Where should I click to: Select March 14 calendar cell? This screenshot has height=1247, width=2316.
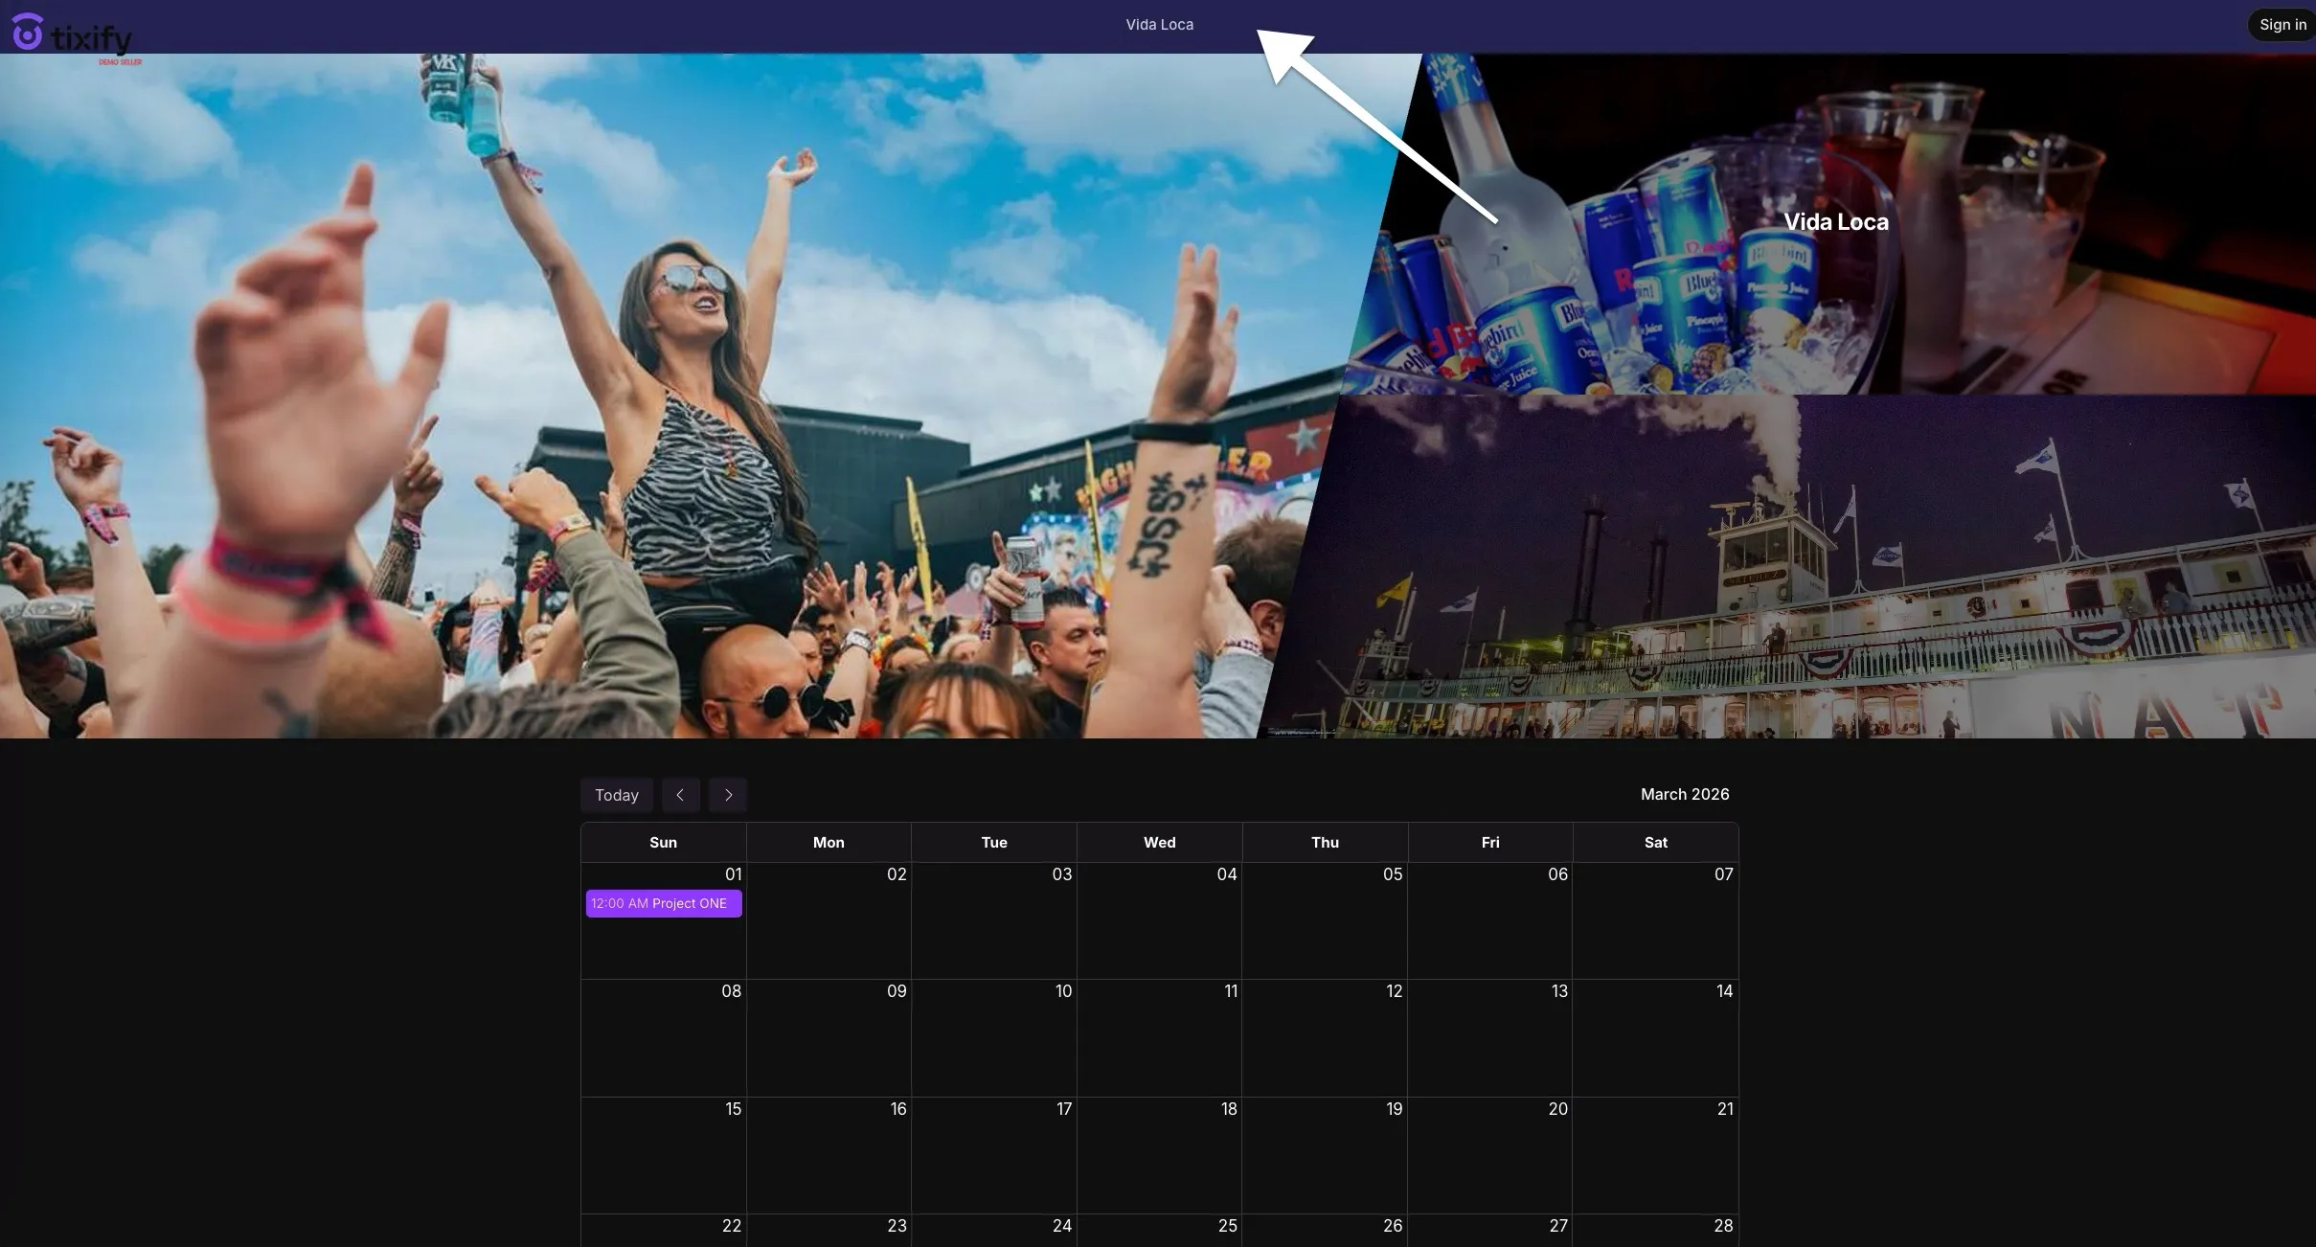1656,1038
